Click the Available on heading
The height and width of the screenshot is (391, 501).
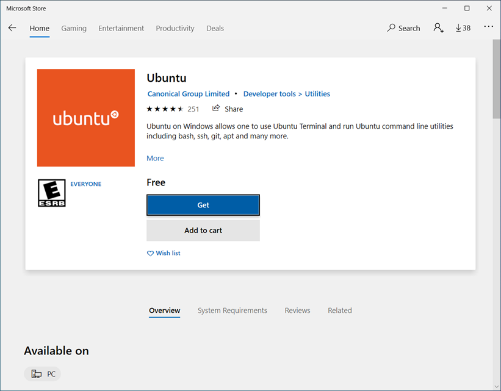pyautogui.click(x=56, y=351)
